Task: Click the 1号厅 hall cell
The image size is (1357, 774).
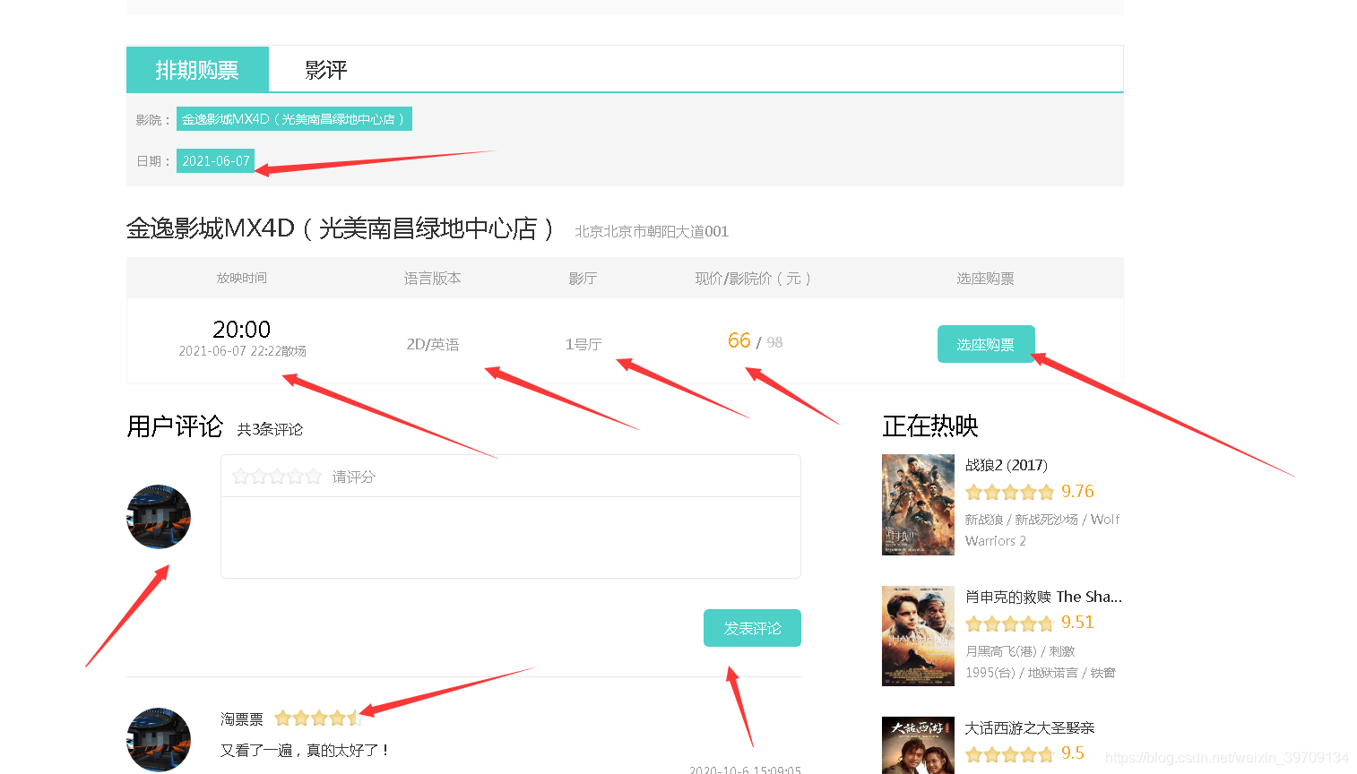Action: pyautogui.click(x=583, y=344)
